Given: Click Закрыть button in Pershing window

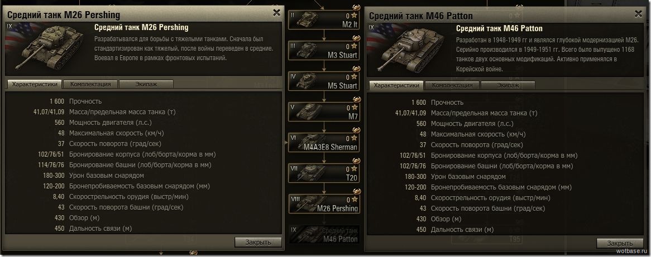Looking at the screenshot, I should 258,243.
